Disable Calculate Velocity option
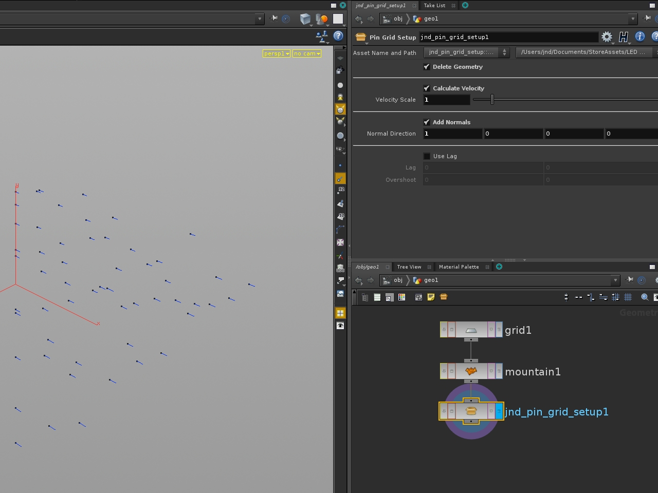Image resolution: width=658 pixels, height=493 pixels. 427,88
